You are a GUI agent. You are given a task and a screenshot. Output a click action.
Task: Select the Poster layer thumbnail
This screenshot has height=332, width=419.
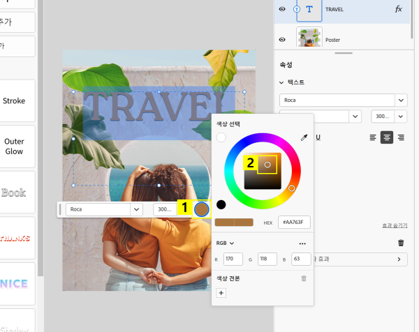[x=309, y=37]
